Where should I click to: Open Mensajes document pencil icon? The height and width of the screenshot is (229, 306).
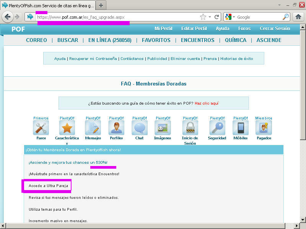tap(93, 128)
